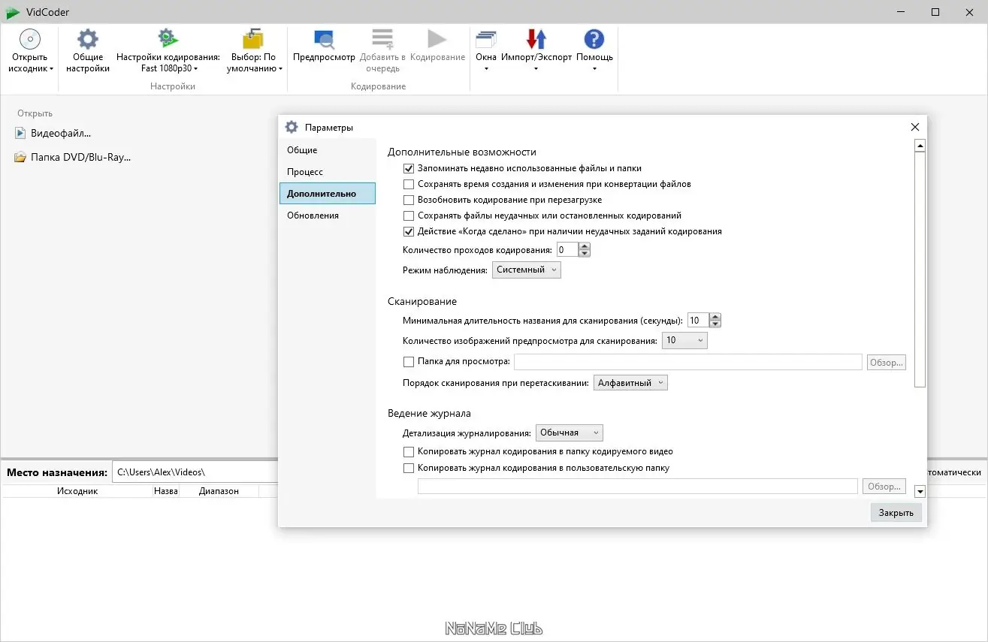Click the Папка DVD/Blu-Ray... item
The height and width of the screenshot is (642, 988).
point(73,158)
